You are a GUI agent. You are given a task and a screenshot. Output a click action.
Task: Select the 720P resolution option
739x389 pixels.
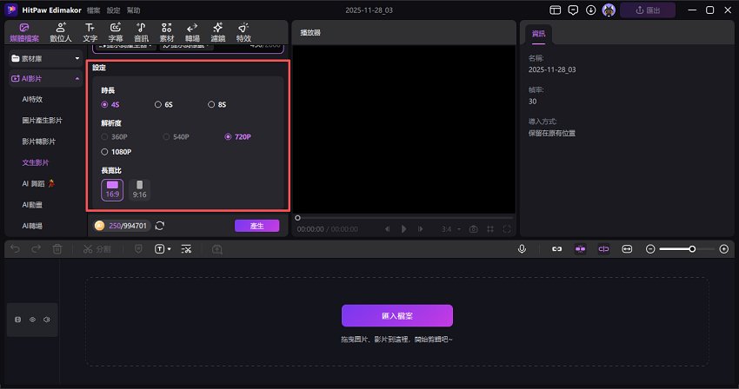[237, 136]
